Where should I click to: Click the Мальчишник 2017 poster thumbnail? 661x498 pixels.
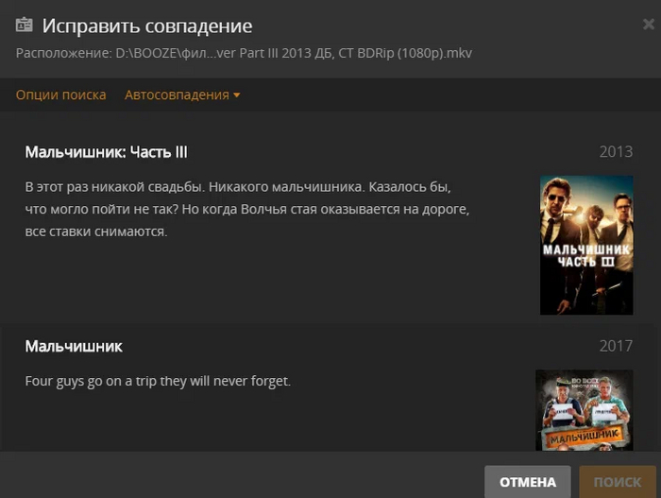pyautogui.click(x=585, y=410)
